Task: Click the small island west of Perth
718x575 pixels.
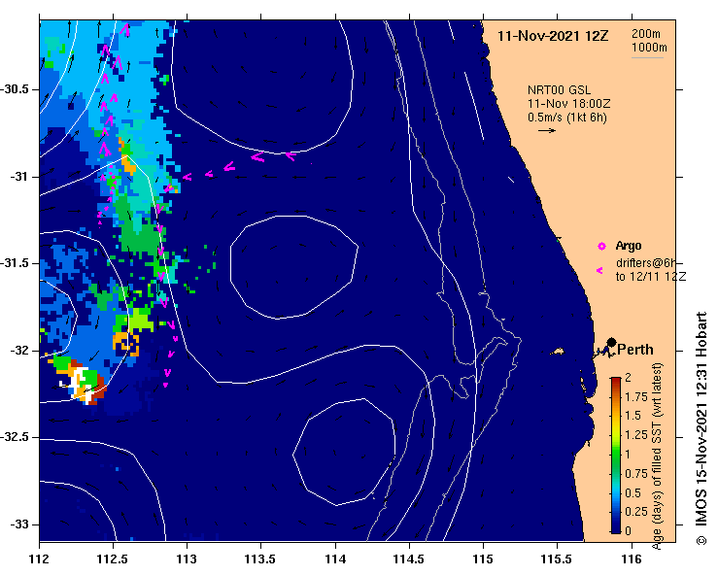Action: (558, 352)
